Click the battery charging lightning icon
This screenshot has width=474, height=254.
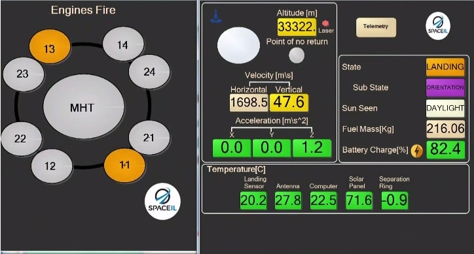[x=416, y=150]
